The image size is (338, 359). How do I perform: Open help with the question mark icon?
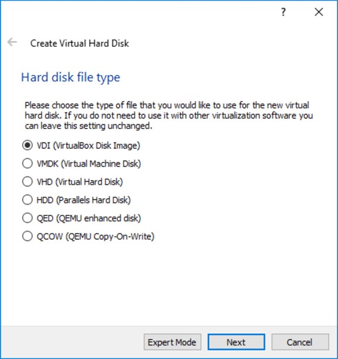pos(283,12)
